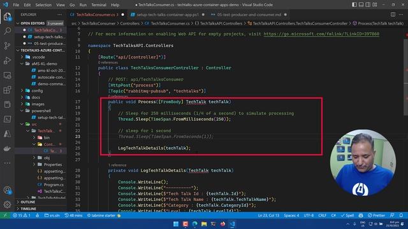Open the Explorer view in activity bar
This screenshot has height=229, width=408.
pos(7,17)
